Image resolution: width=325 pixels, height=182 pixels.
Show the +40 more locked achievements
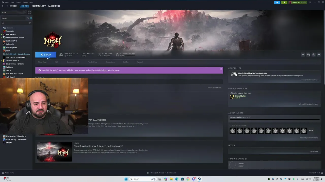pos(311,131)
